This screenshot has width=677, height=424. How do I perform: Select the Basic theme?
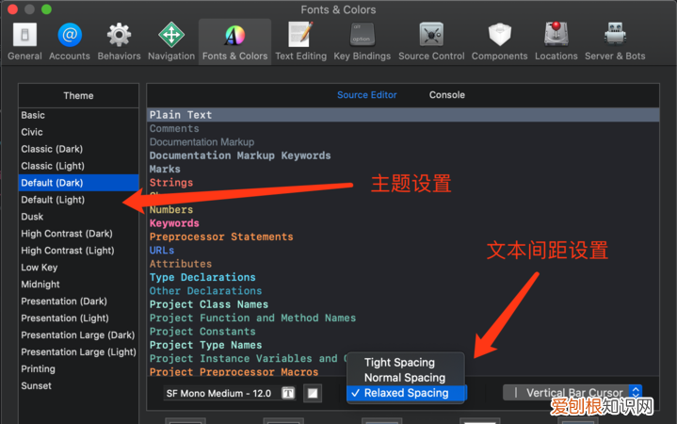78,115
